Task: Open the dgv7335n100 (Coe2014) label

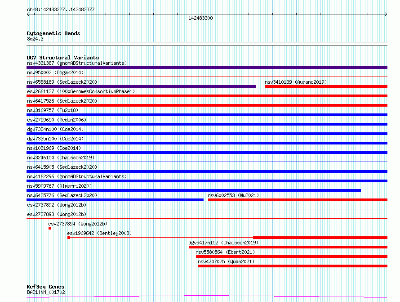Action: pos(55,139)
